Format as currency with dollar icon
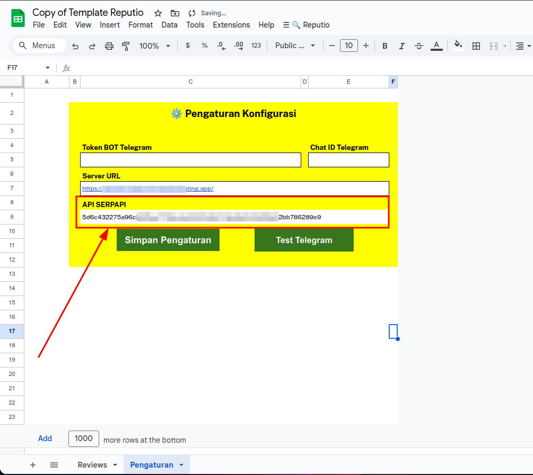Viewport: 533px width, 475px height. click(188, 46)
